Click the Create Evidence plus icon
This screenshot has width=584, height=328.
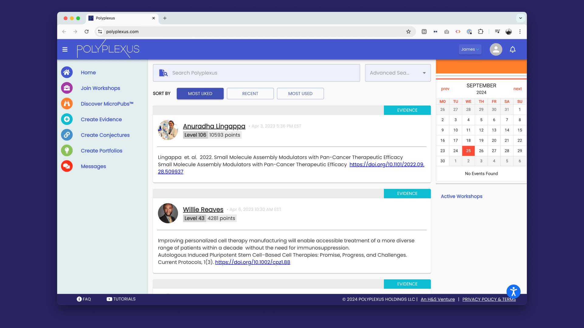point(67,119)
